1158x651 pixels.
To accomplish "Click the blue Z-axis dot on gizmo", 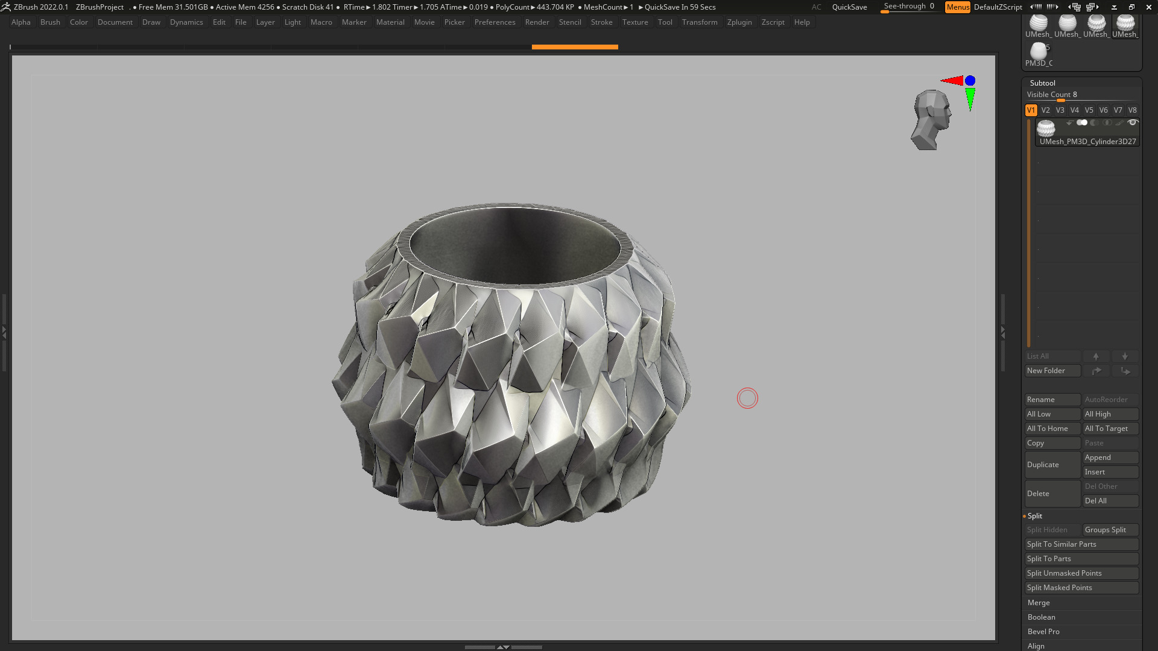I will click(970, 80).
